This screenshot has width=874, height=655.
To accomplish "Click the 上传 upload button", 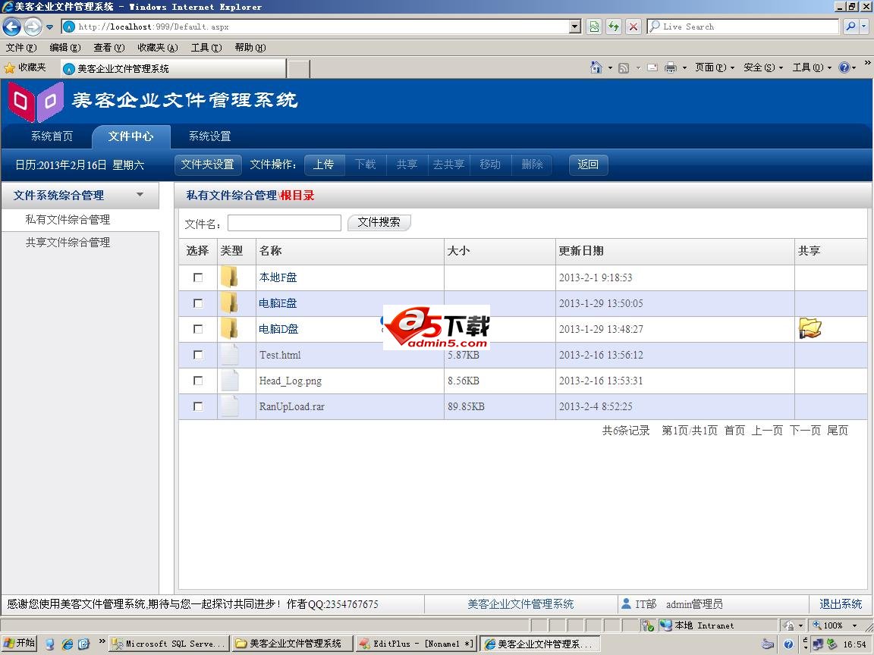I will 323,165.
